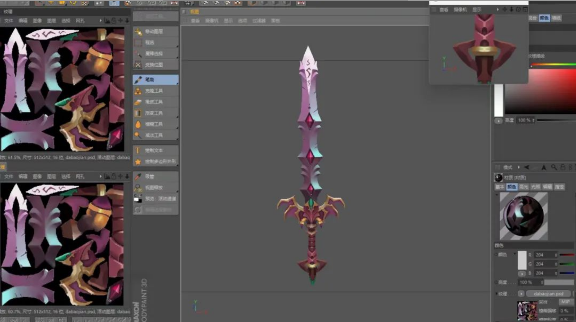
Task: Choose the 绘制文本 text drawing tool
Action: click(x=155, y=151)
